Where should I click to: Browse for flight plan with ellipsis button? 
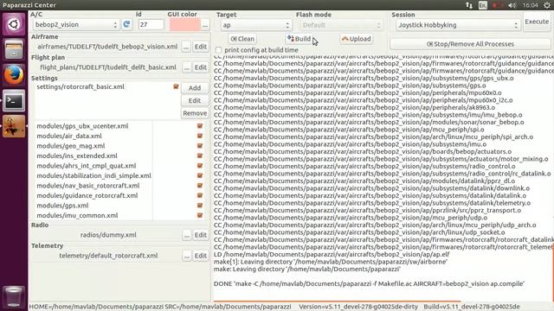pyautogui.click(x=186, y=67)
